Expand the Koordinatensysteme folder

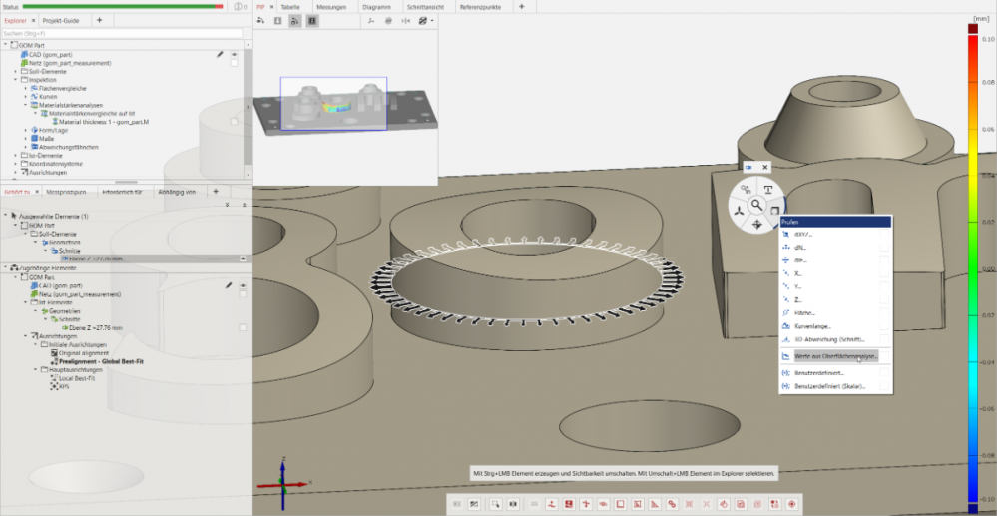click(x=15, y=163)
